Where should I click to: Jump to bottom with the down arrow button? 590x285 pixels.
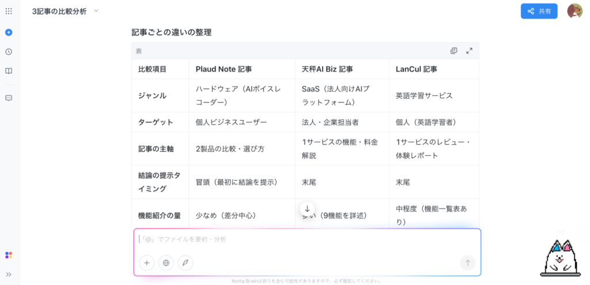point(307,209)
